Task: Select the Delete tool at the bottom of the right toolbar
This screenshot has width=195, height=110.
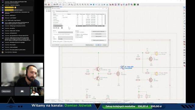Action: click(x=184, y=66)
